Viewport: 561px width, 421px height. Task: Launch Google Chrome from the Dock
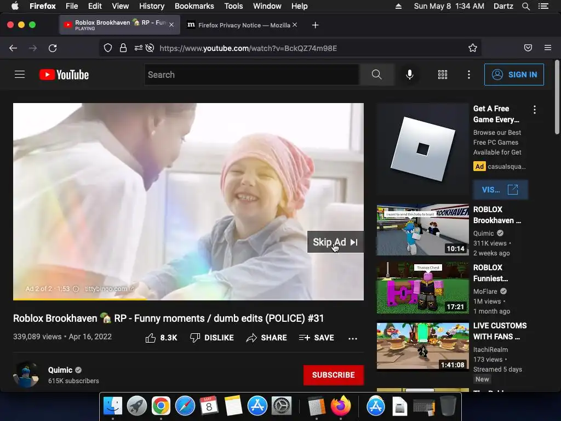(161, 406)
